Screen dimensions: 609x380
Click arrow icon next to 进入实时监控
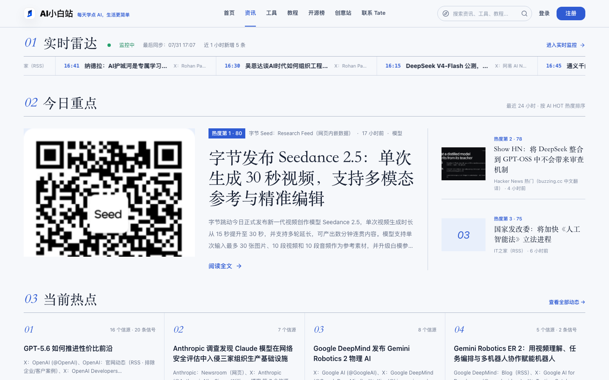(582, 45)
